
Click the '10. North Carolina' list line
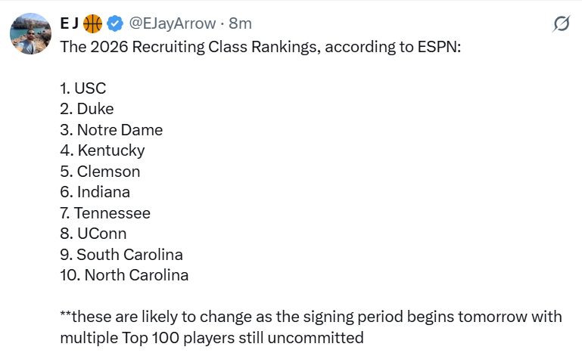[124, 275]
